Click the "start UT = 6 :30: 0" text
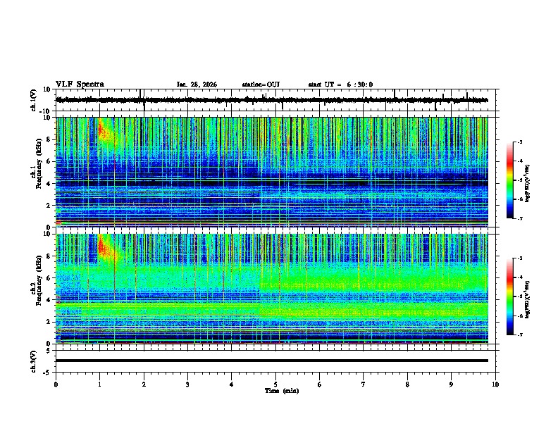This screenshot has height=431, width=558. [x=340, y=85]
